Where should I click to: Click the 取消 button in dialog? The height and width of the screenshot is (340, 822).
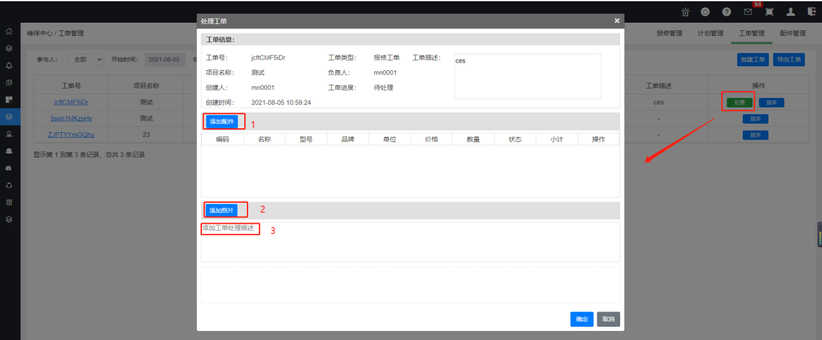coord(608,319)
